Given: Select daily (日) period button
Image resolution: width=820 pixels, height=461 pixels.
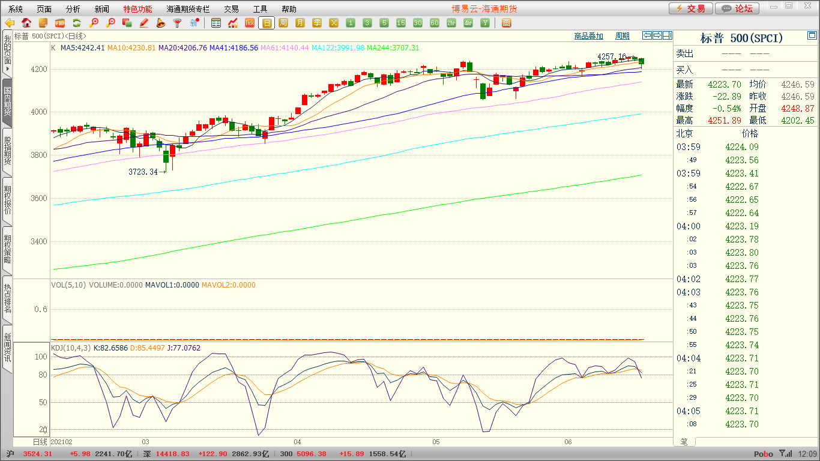Looking at the screenshot, I should pos(267,23).
